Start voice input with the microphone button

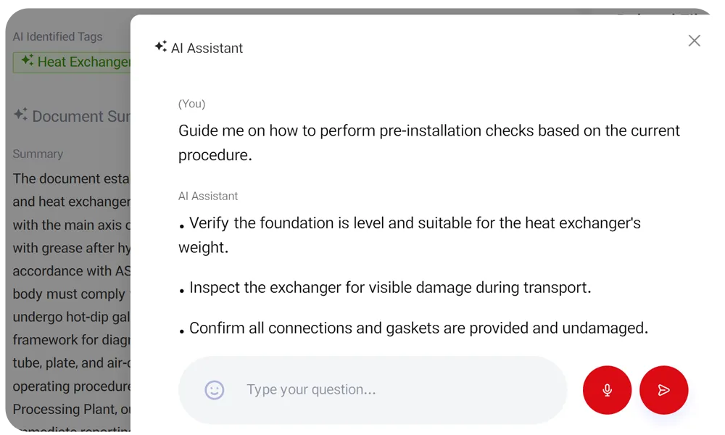click(607, 390)
